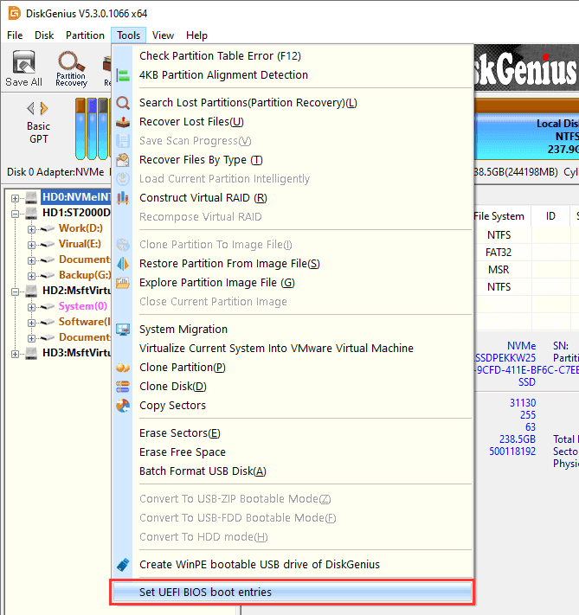Viewport: 579px width, 615px height.
Task: Open the Partition Recovery toolbar tool
Action: click(71, 68)
